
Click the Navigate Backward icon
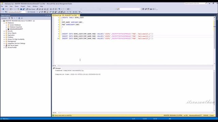pos(3,9)
